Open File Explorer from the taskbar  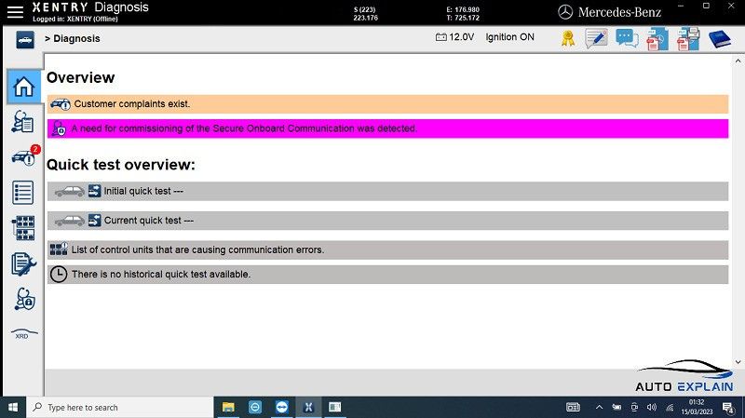228,408
